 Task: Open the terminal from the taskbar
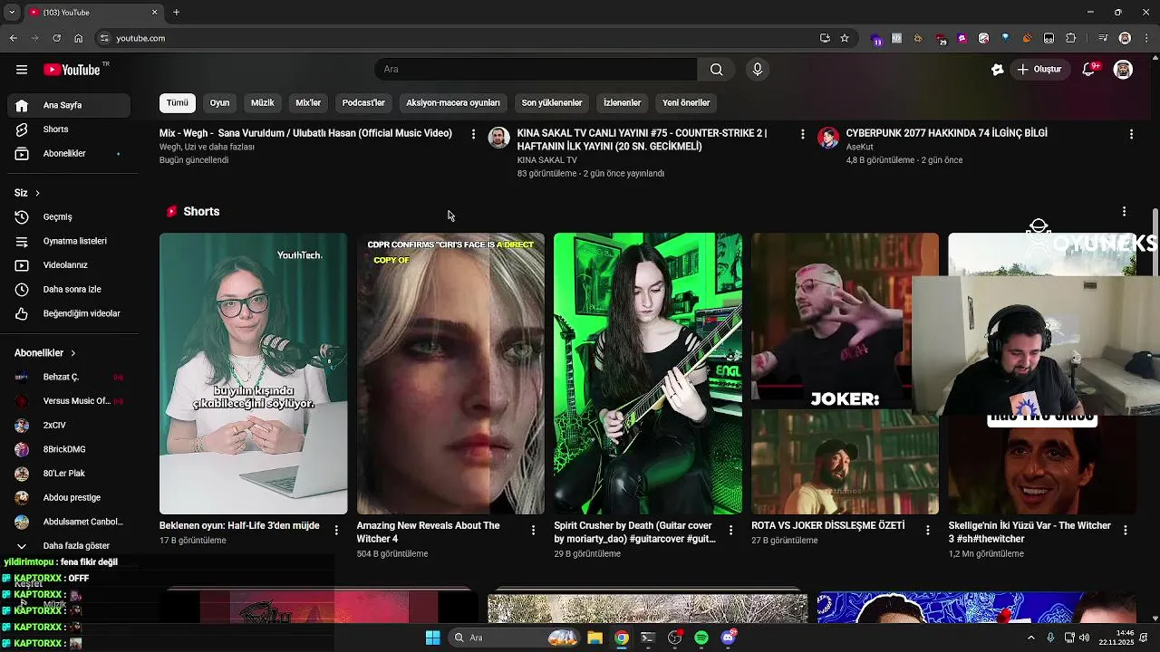click(x=648, y=638)
